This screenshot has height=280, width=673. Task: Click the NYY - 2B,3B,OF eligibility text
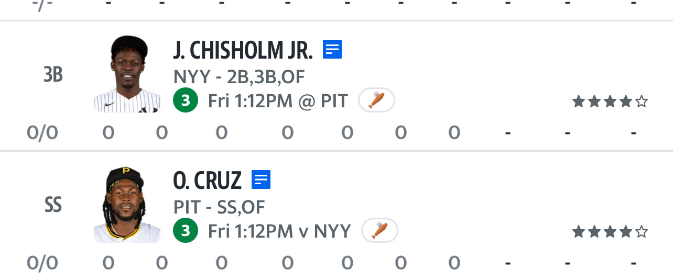click(239, 77)
